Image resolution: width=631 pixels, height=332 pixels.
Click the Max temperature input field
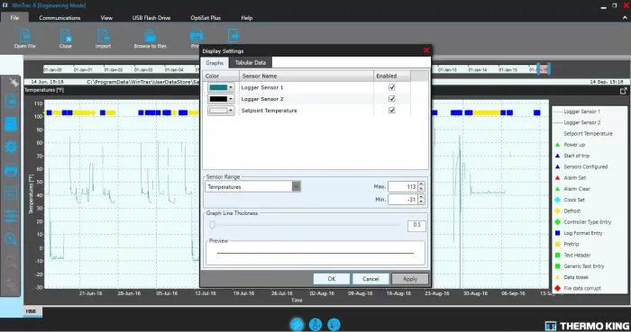(x=403, y=186)
